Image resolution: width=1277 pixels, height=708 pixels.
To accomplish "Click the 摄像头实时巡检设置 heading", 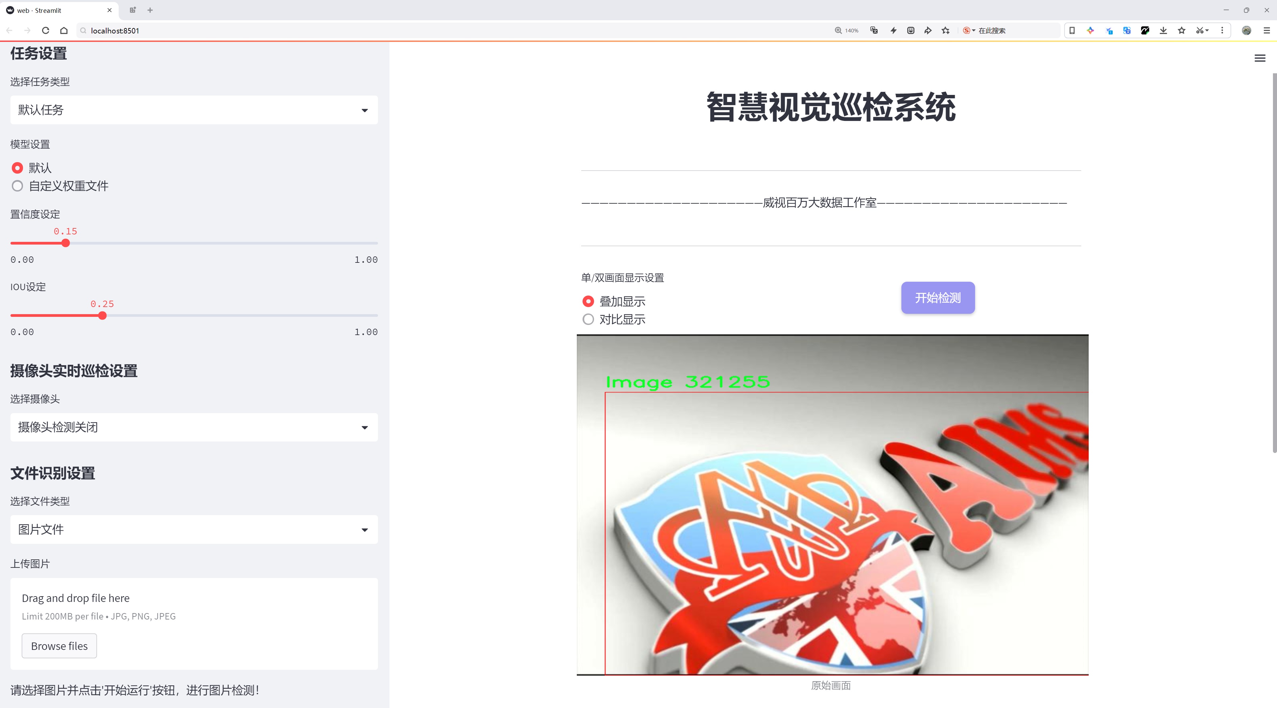I will (74, 371).
